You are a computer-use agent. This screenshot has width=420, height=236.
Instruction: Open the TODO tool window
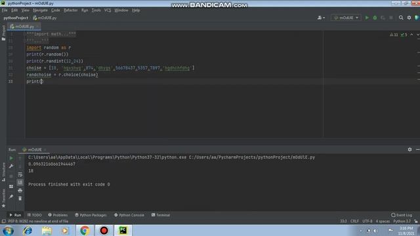pyautogui.click(x=34, y=215)
